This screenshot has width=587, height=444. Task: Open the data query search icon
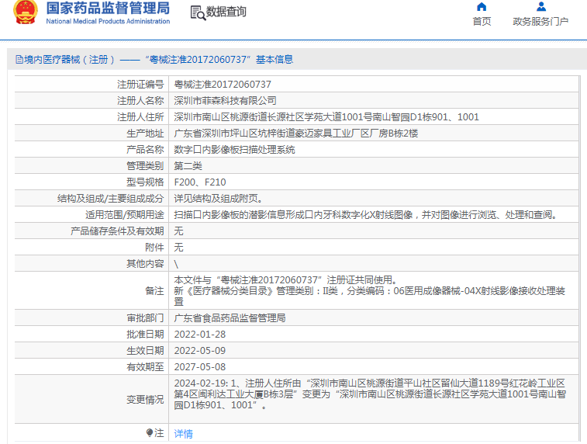coord(198,12)
